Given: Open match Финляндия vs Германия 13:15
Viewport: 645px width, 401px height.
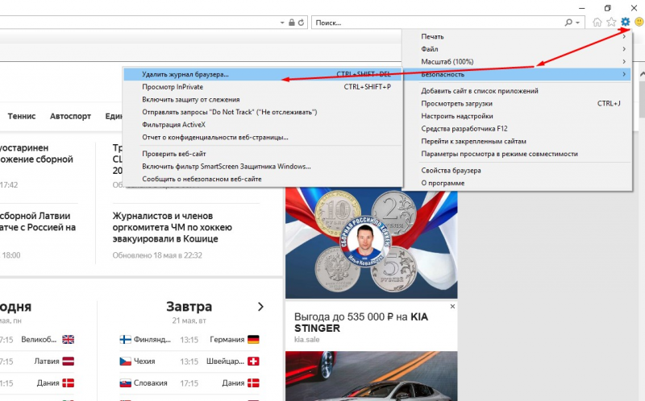Looking at the screenshot, I should [x=189, y=340].
